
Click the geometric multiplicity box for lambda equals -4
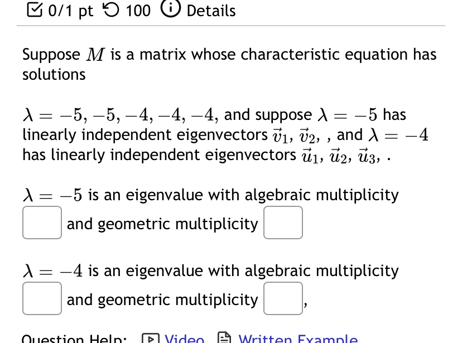(283, 298)
